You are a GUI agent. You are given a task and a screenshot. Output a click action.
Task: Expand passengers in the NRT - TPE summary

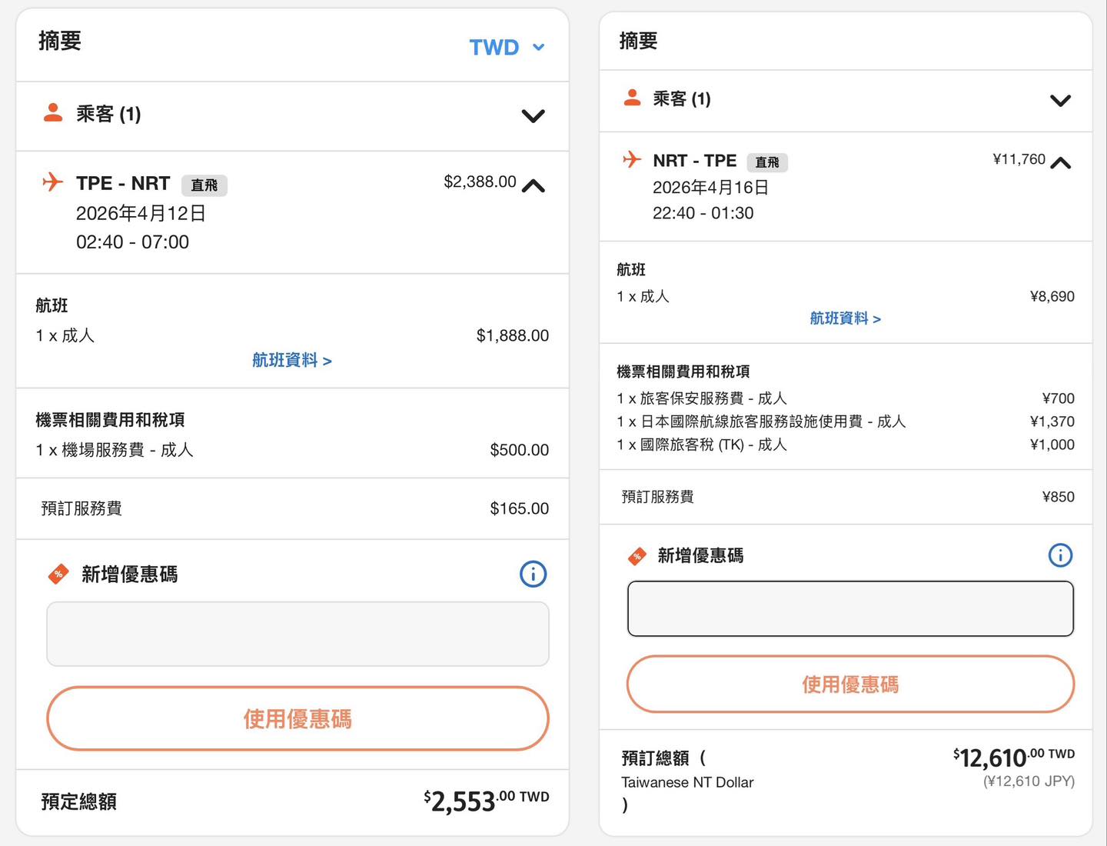pyautogui.click(x=1060, y=101)
